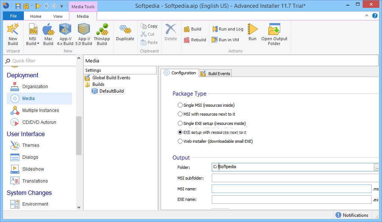Open Output Folder
The image size is (382, 222).
click(x=274, y=34)
